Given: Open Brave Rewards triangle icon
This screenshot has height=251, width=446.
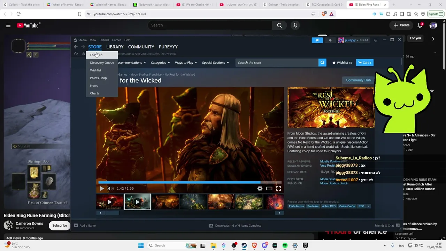Looking at the screenshot, I should (331, 14).
